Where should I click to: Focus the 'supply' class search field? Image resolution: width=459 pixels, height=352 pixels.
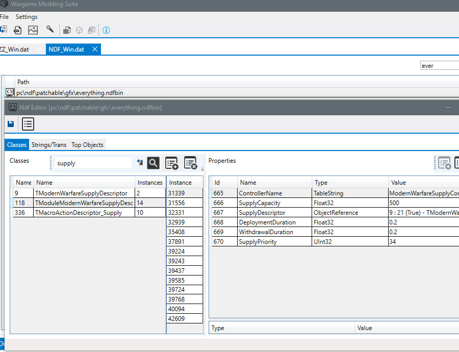93,163
